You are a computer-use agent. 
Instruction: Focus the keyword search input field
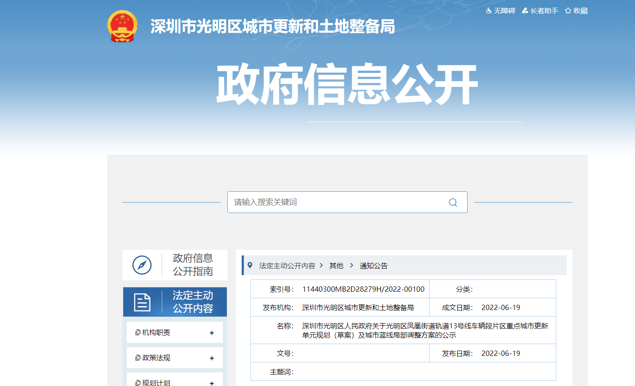pos(337,203)
